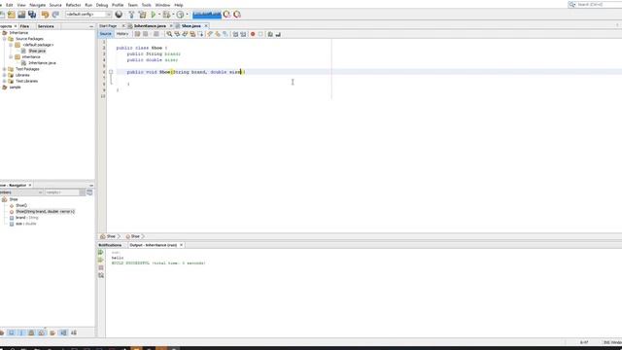Image resolution: width=622 pixels, height=350 pixels.
Task: Click the Save All toolbar icon
Action: click(x=32, y=15)
